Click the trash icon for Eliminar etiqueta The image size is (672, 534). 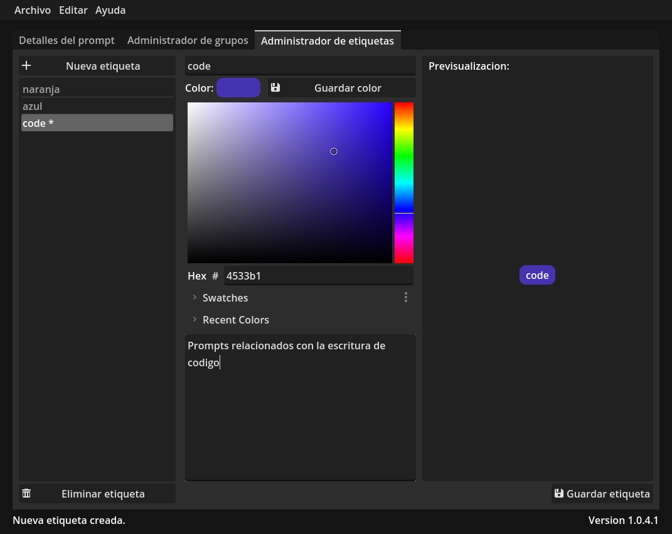(x=26, y=493)
